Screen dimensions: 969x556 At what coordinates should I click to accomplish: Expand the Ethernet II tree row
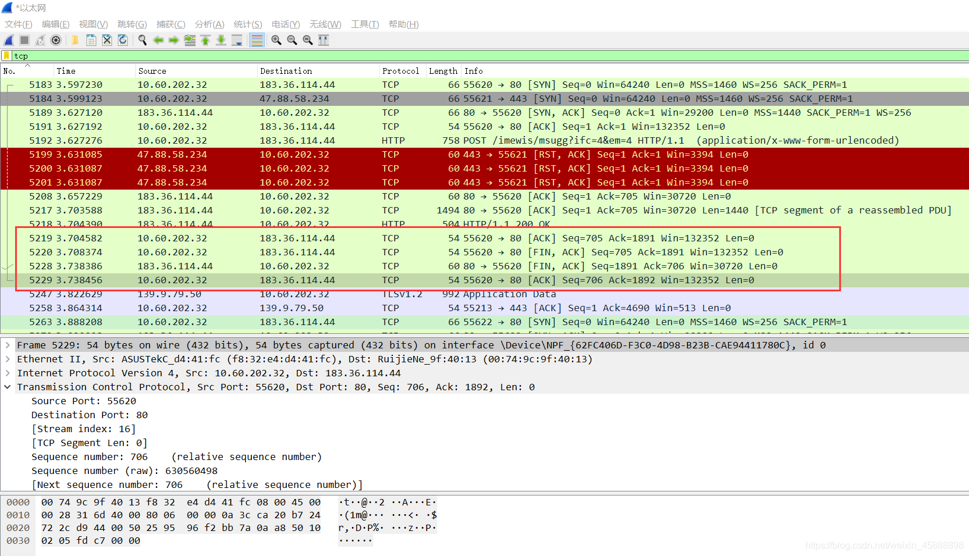[8, 359]
